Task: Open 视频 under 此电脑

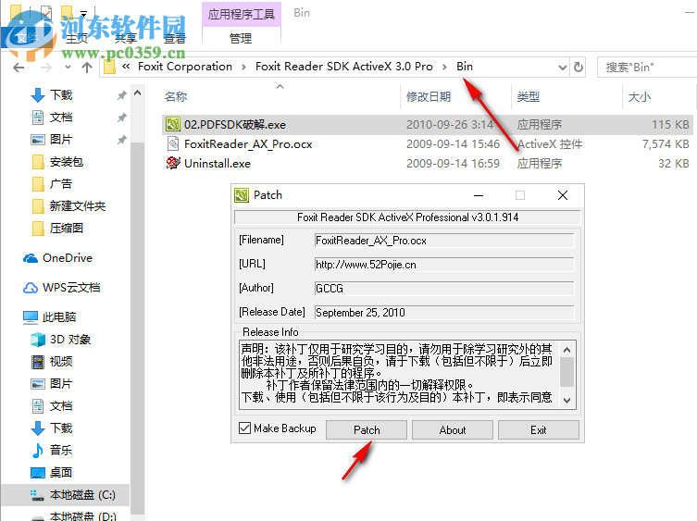Action: point(61,362)
